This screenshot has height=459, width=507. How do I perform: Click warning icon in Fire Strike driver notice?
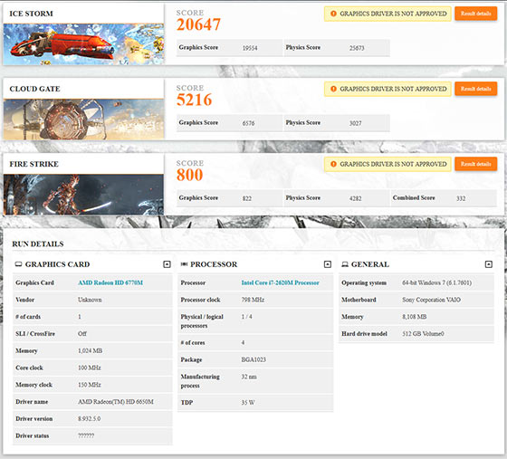[x=333, y=164]
